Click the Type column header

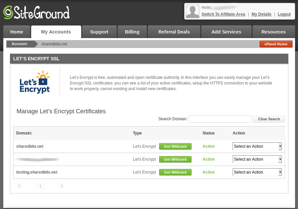click(x=137, y=133)
